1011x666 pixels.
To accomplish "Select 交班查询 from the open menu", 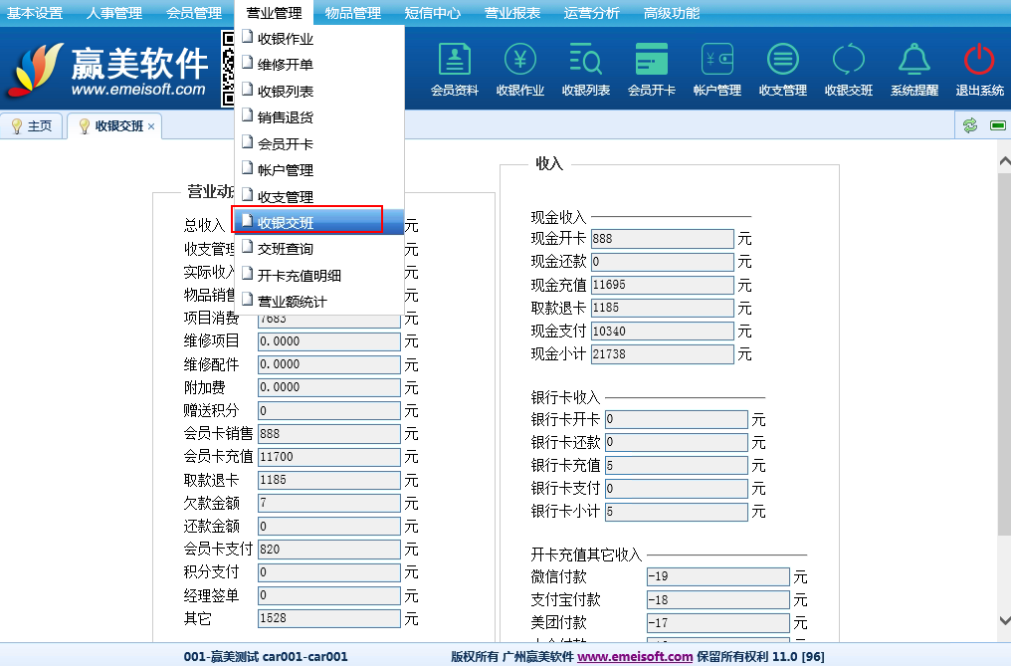I will [x=288, y=248].
